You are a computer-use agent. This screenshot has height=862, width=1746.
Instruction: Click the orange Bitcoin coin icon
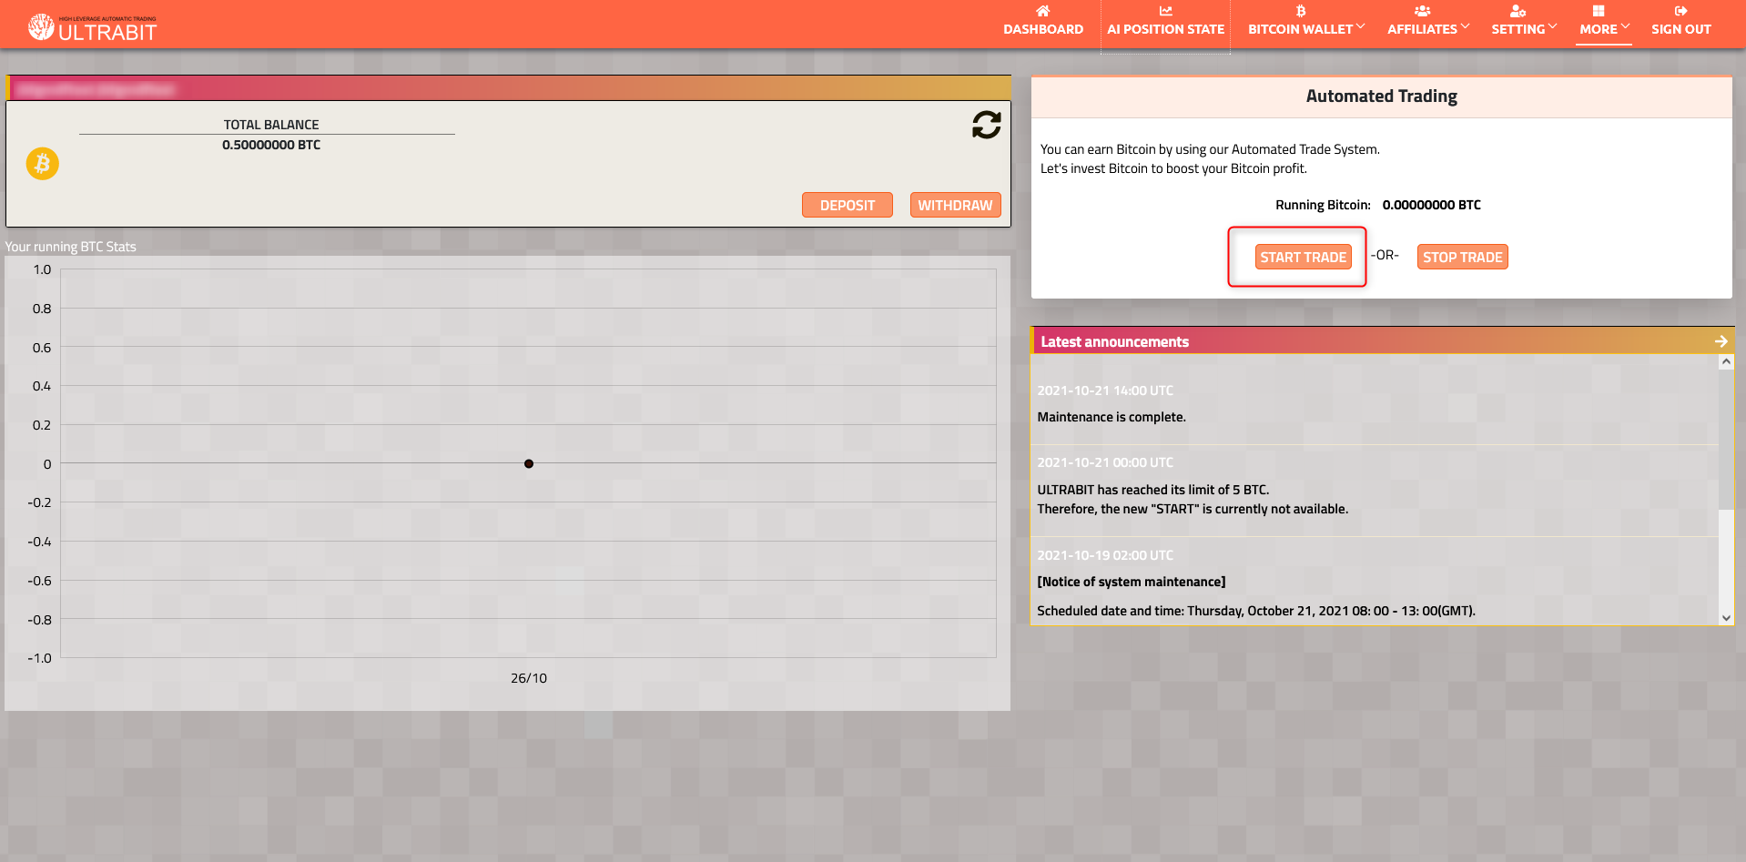coord(42,164)
